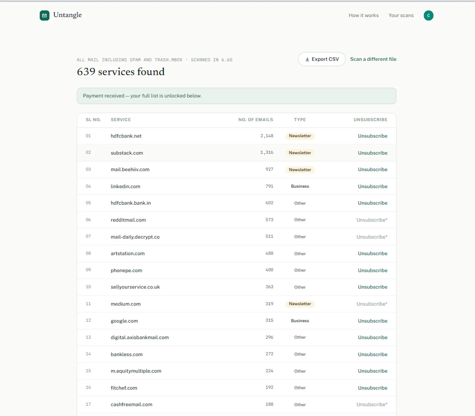Viewport: 475px width, 416px height.
Task: Select the redditmail.com service name
Action: [128, 220]
